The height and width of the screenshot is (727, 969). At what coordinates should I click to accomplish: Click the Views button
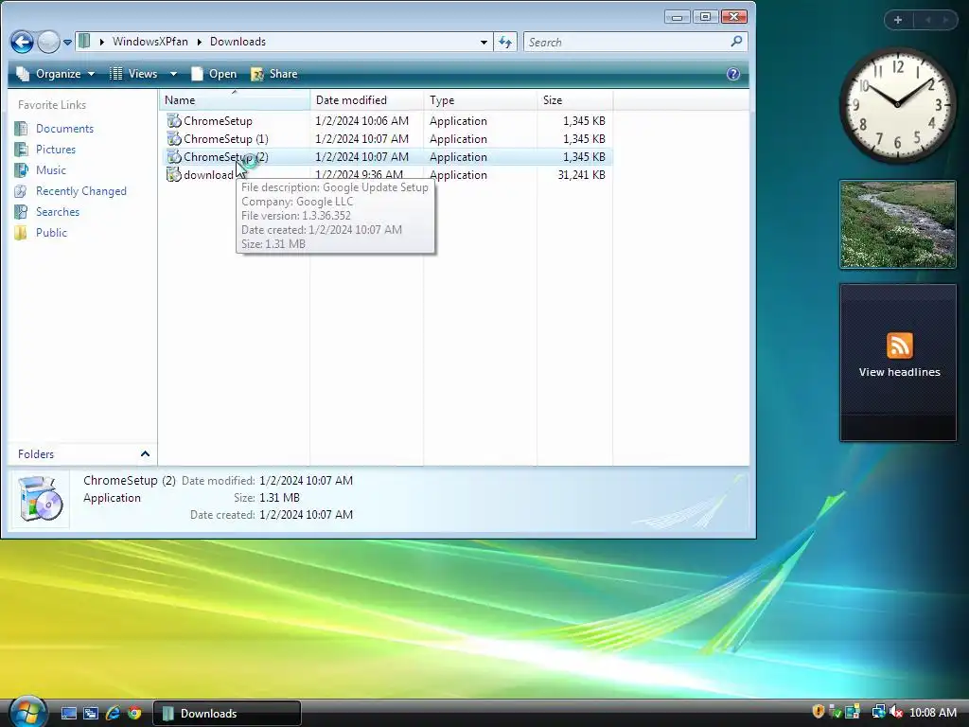[134, 74]
